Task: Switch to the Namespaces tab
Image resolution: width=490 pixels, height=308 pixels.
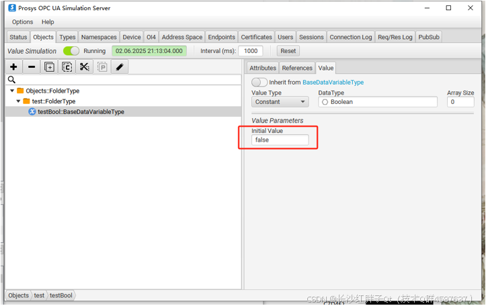Action: (x=99, y=37)
